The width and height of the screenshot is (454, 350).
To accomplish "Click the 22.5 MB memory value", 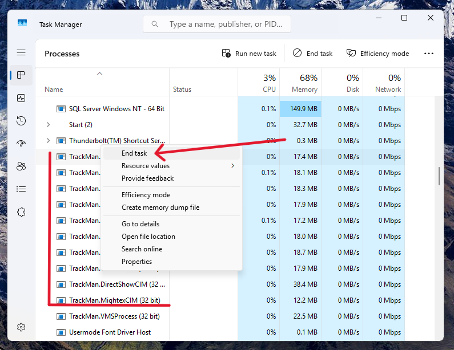I will (305, 316).
